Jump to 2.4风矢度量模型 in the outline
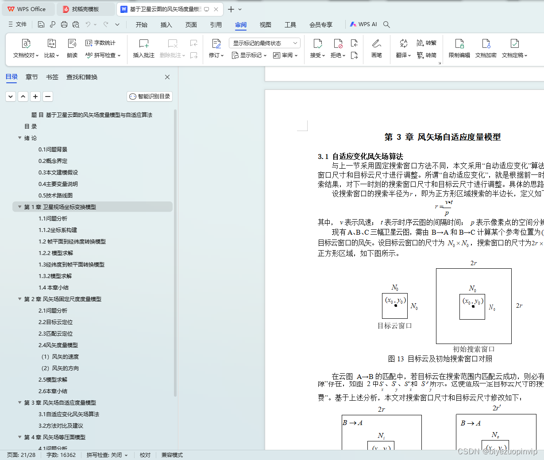This screenshot has height=460, width=544. (x=58, y=345)
